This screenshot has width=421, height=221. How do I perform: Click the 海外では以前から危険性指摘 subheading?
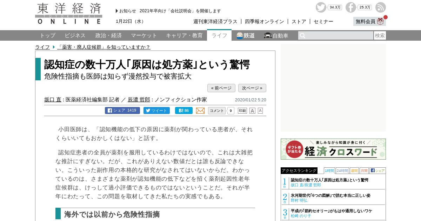click(x=112, y=214)
